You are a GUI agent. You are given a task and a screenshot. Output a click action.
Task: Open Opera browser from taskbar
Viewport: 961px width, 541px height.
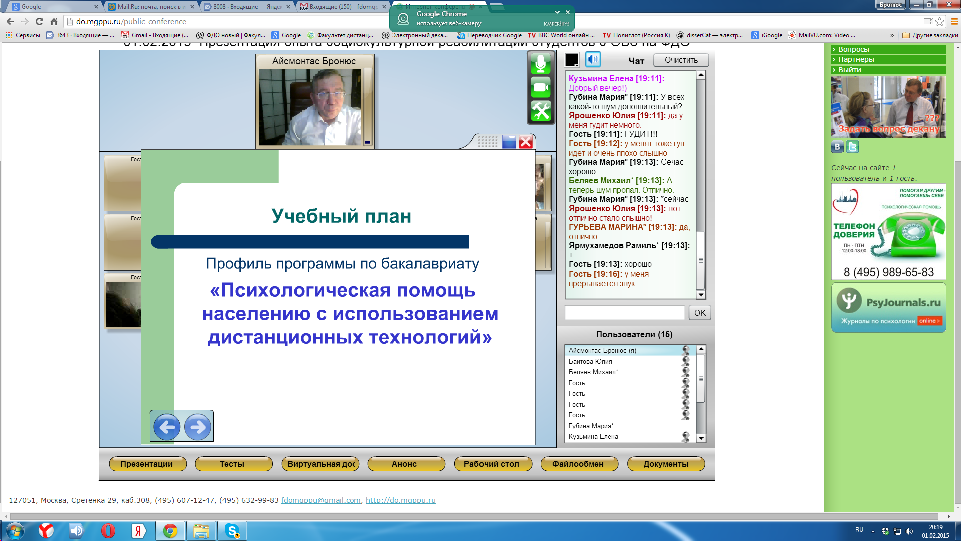(108, 531)
